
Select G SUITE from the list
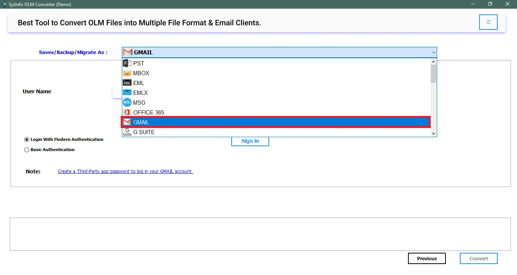tap(276, 132)
